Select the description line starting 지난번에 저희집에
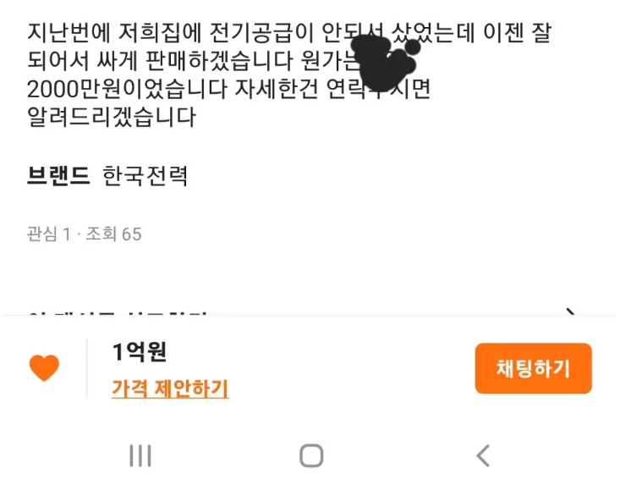This screenshot has height=490, width=620. 289,32
